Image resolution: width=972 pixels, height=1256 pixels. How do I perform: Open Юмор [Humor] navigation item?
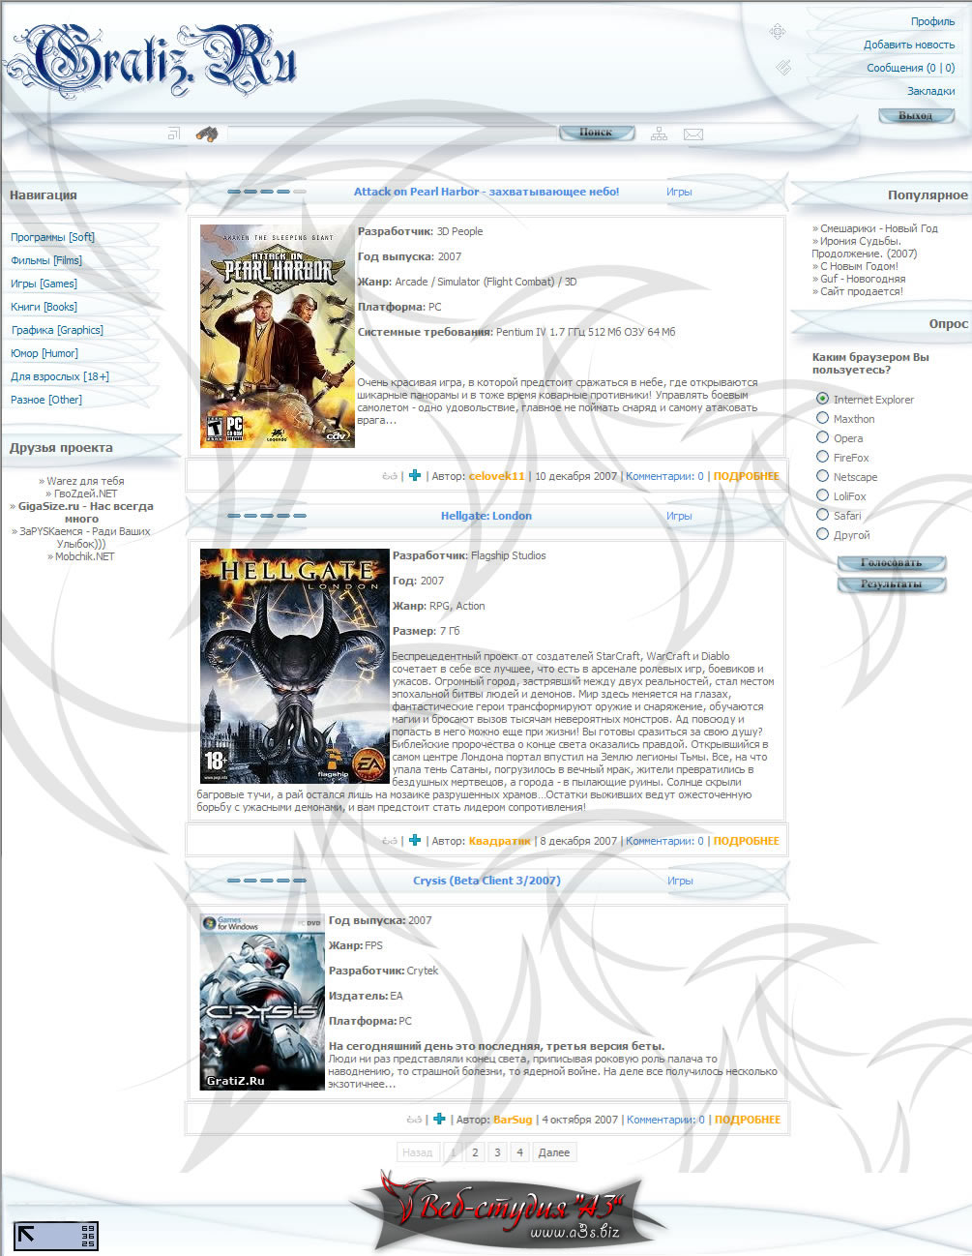point(44,353)
